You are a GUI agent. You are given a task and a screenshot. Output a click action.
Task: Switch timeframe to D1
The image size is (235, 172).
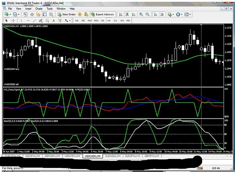pyautogui.click(x=115, y=21)
